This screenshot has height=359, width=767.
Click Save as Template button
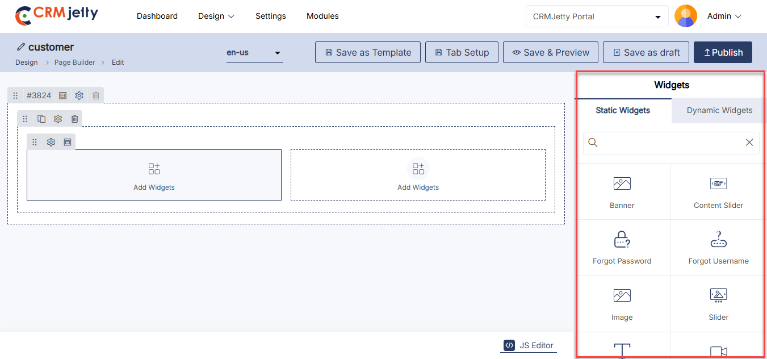367,52
